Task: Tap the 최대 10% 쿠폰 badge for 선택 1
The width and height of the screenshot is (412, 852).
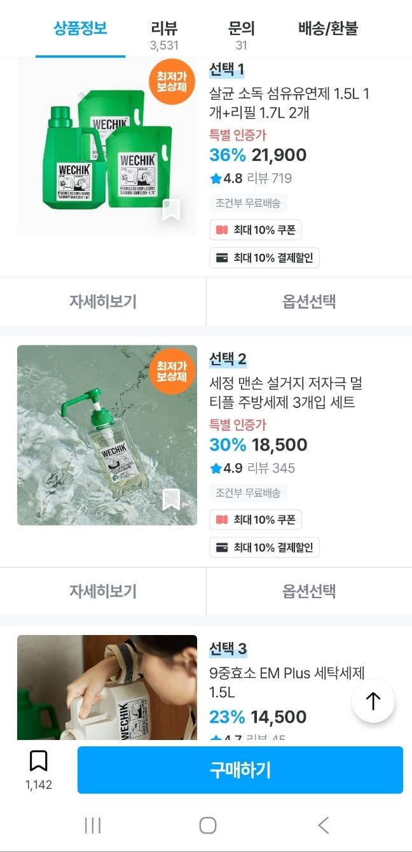Action: point(256,230)
